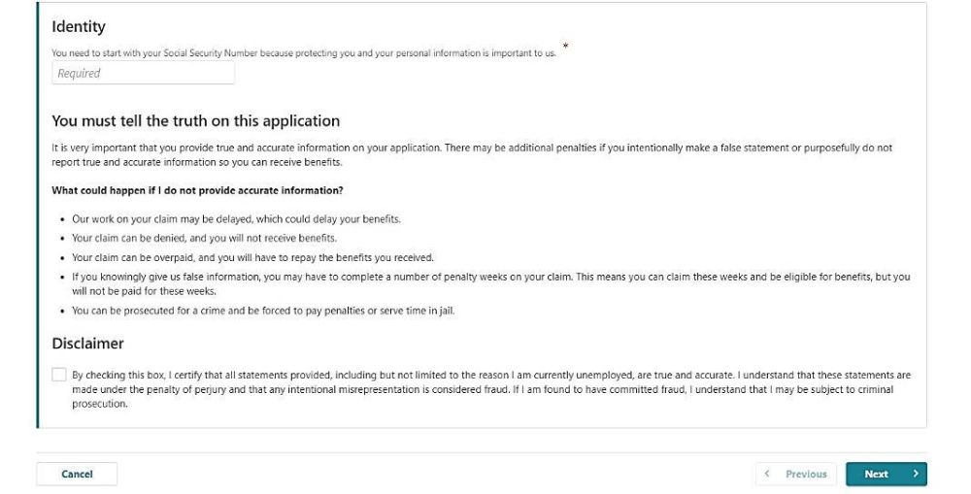Click the right chevron icon on Next
Viewport: 971px width, 494px height.
pyautogui.click(x=915, y=474)
